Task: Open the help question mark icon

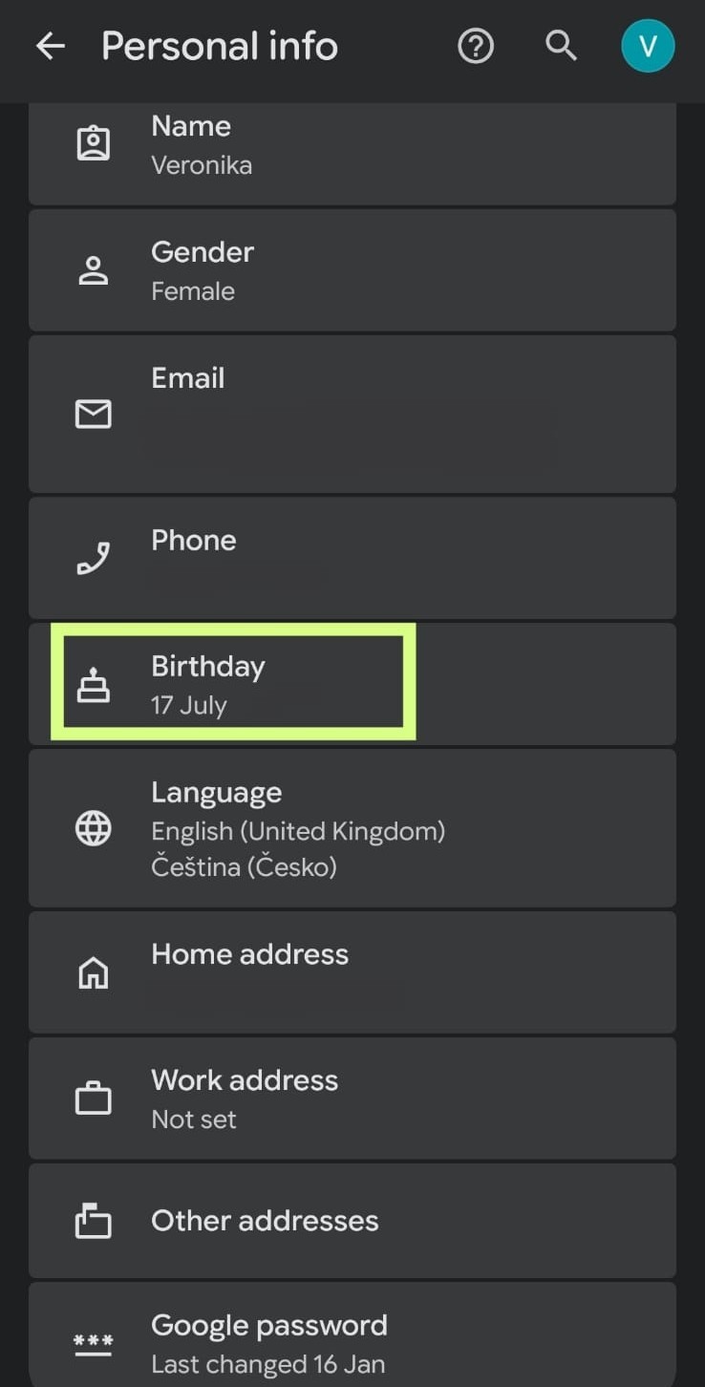Action: [x=476, y=46]
